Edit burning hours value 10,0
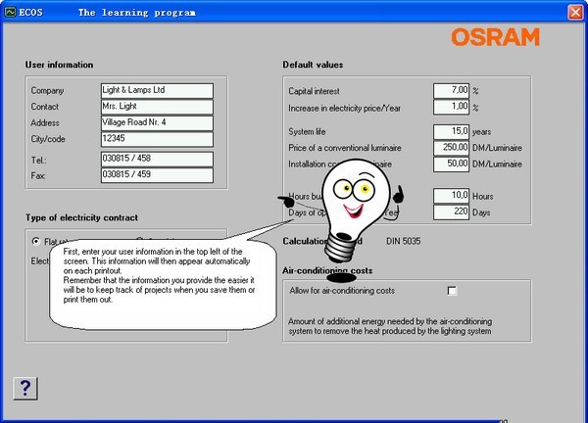This screenshot has height=423, width=588. (451, 196)
